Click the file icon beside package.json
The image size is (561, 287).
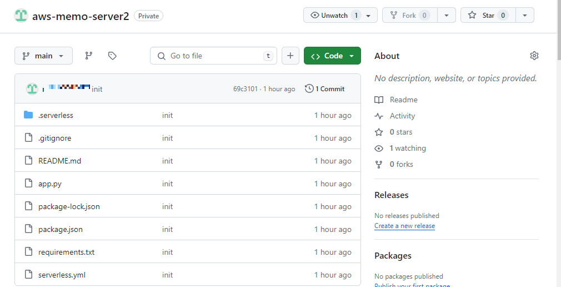[29, 229]
